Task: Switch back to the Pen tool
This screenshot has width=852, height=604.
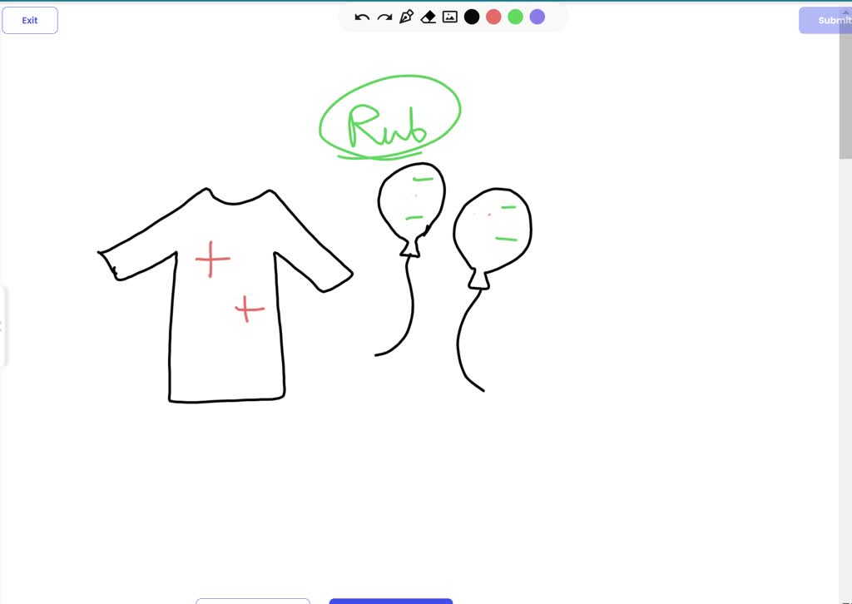Action: (x=405, y=16)
